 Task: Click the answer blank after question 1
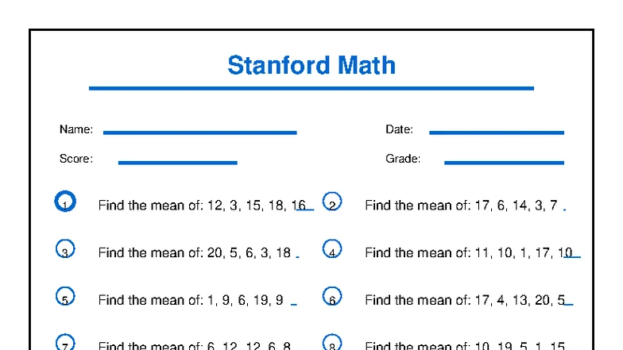[x=305, y=210]
